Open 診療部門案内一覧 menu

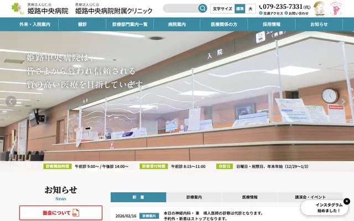[x=129, y=24]
